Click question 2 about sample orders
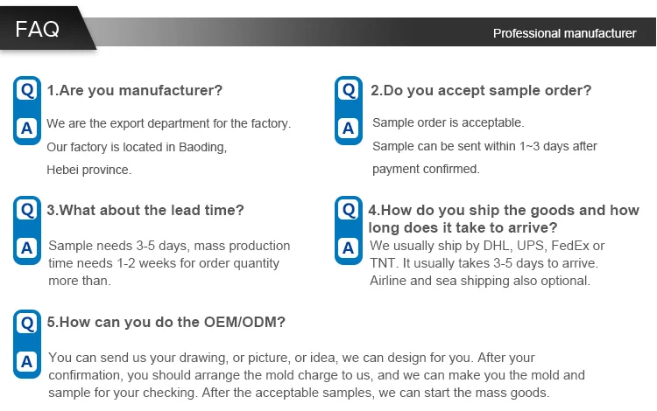This screenshot has width=657, height=411. [x=481, y=90]
